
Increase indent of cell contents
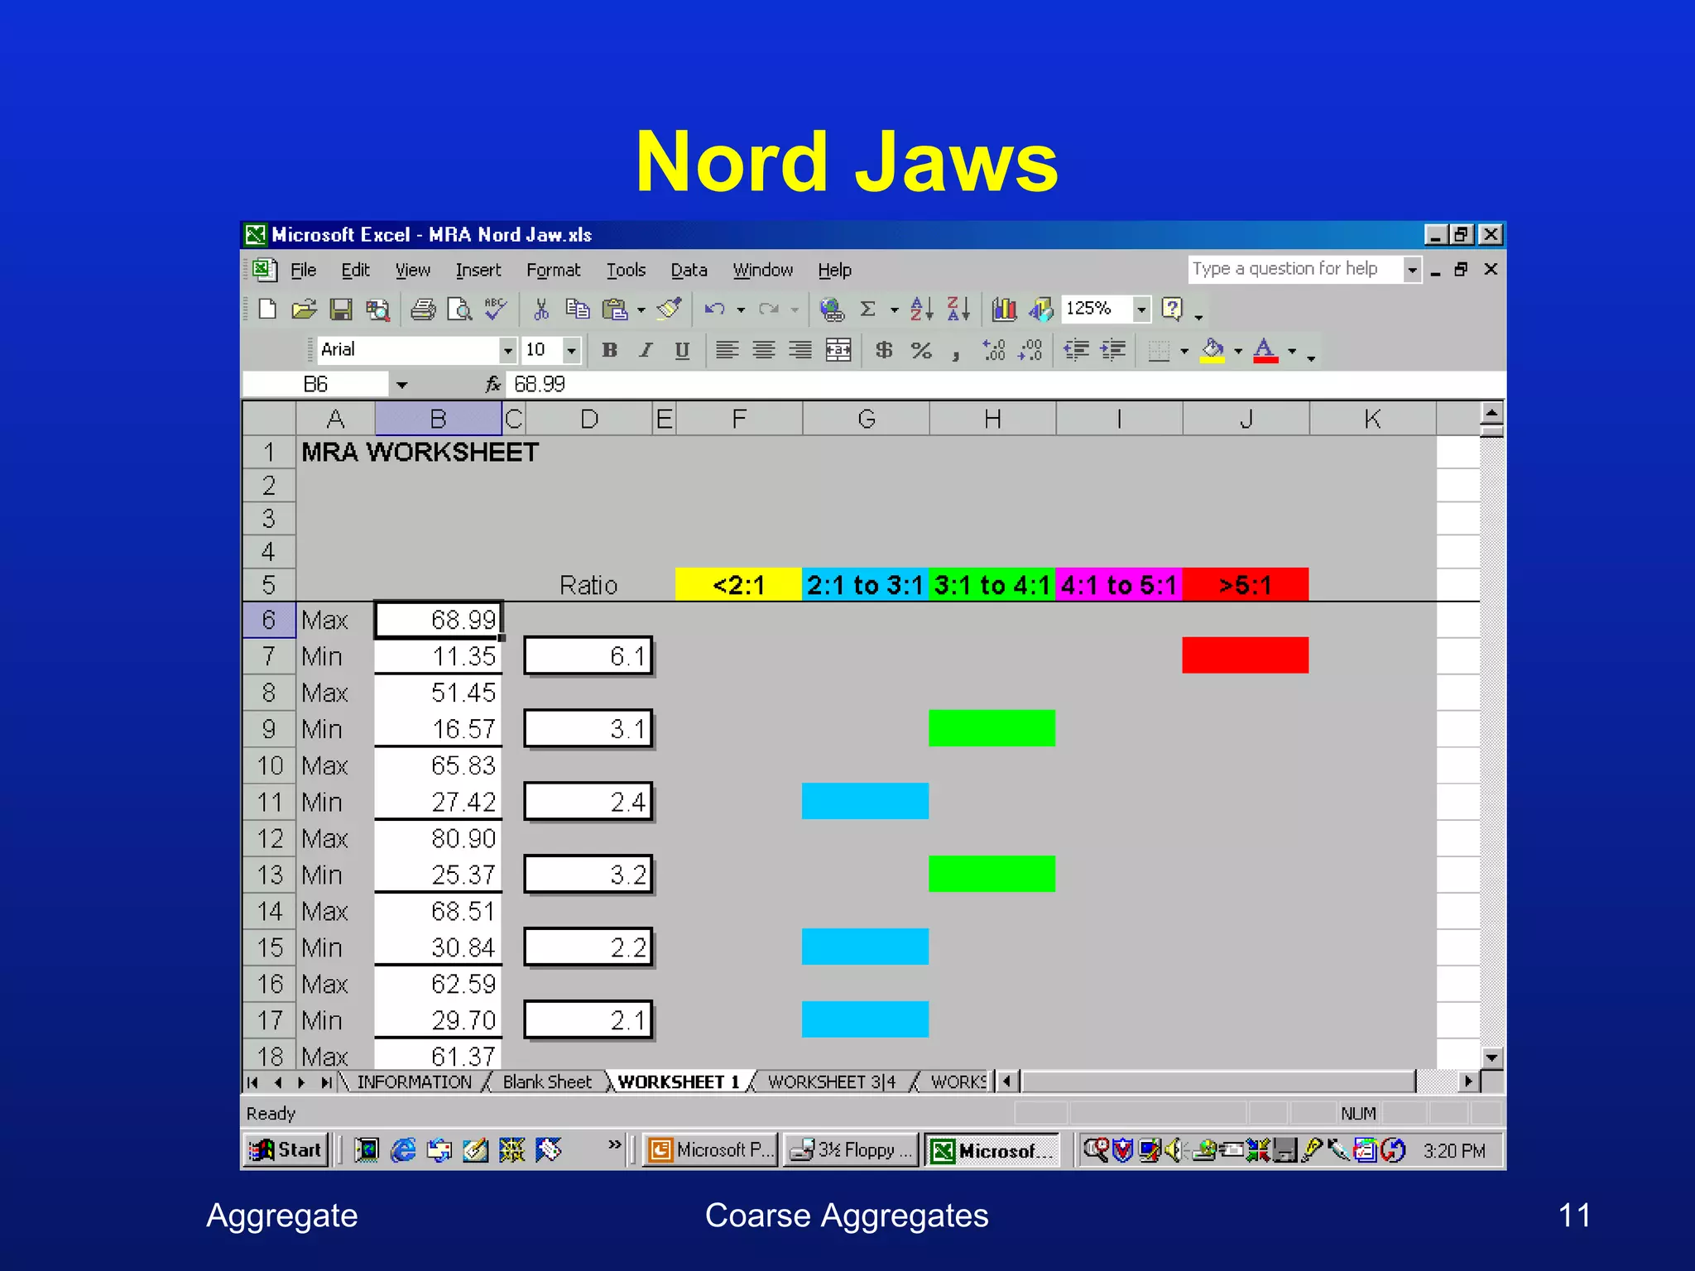point(1113,351)
